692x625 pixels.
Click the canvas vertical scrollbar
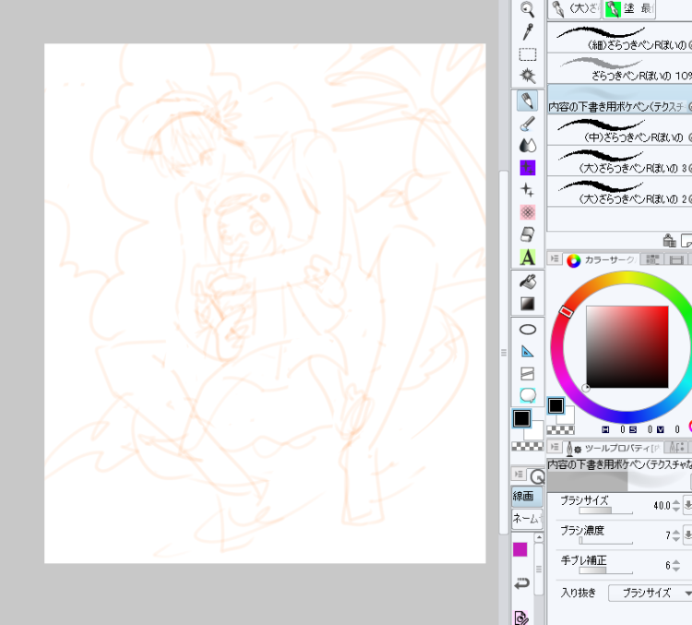click(x=504, y=352)
